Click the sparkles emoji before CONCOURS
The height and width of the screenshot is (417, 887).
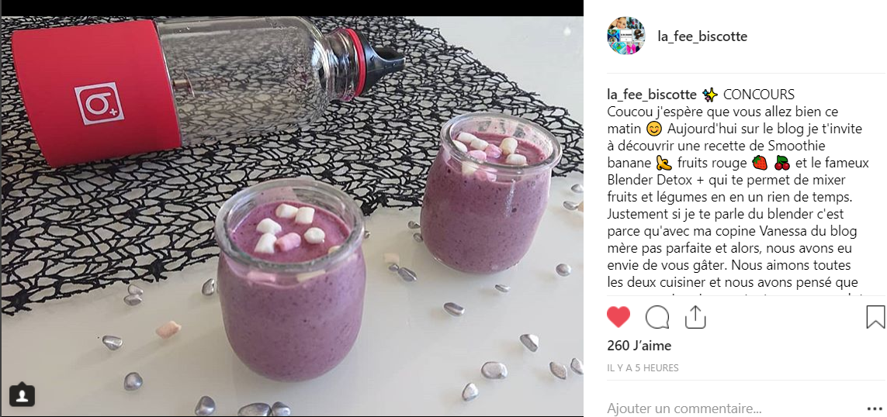tap(709, 95)
